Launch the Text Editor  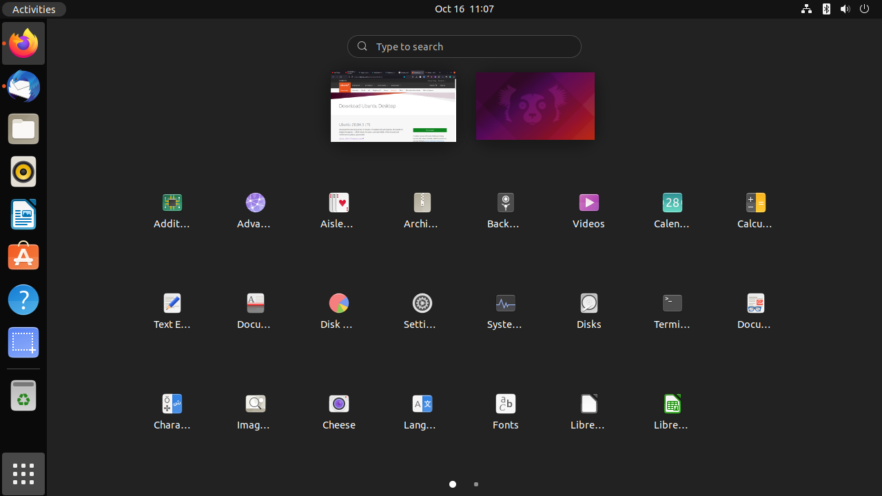(172, 311)
